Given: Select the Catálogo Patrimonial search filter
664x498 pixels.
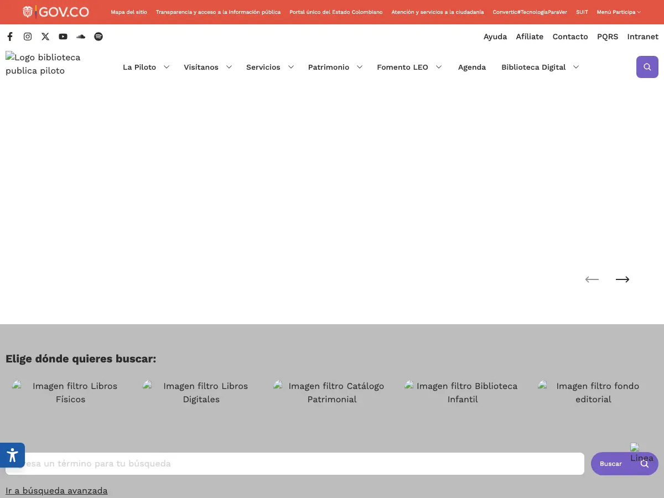Looking at the screenshot, I should (332, 392).
